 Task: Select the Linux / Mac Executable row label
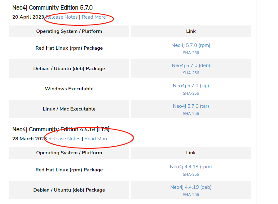[x=69, y=109]
